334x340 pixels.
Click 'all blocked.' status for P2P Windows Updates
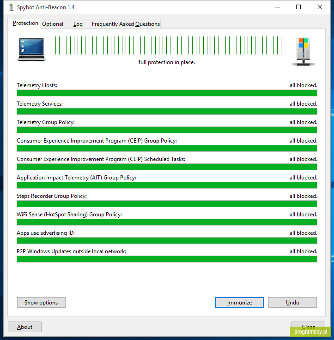click(304, 251)
